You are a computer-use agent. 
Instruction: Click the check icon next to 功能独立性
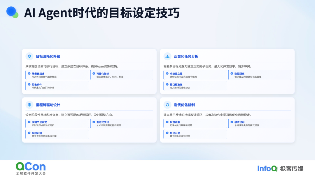point(167,74)
